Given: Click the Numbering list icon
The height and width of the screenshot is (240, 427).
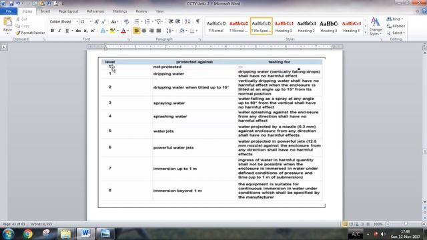Looking at the screenshot, I should tap(147, 21).
